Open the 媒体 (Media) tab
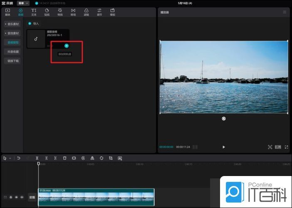The image size is (292, 208). pos(7,12)
